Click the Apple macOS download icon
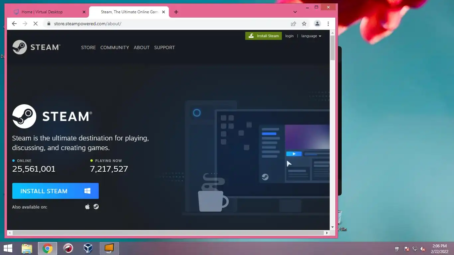This screenshot has height=255, width=454. (87, 207)
